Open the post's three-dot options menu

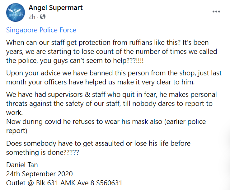click(x=216, y=12)
